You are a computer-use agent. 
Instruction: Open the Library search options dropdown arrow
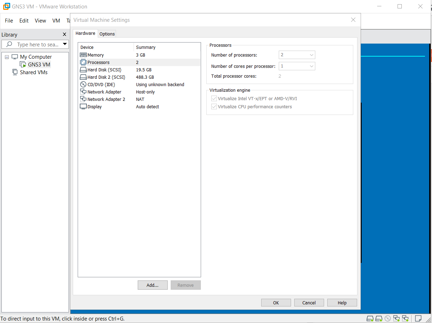[65, 44]
